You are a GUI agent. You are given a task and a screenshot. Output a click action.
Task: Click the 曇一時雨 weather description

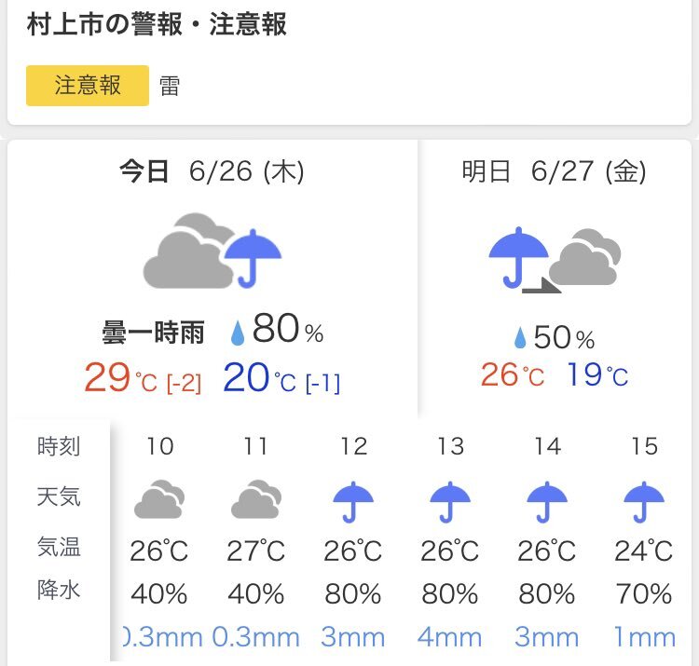pos(153,333)
